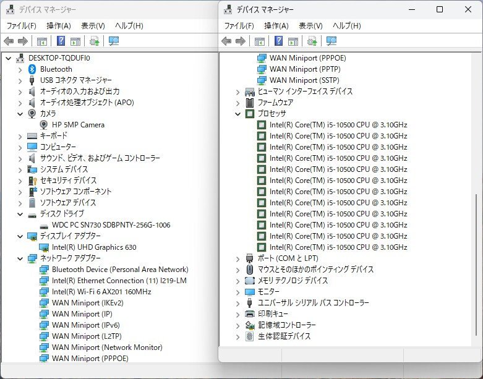483x379 pixels.
Task: Click the マウス pointing devices icon
Action: pos(250,270)
